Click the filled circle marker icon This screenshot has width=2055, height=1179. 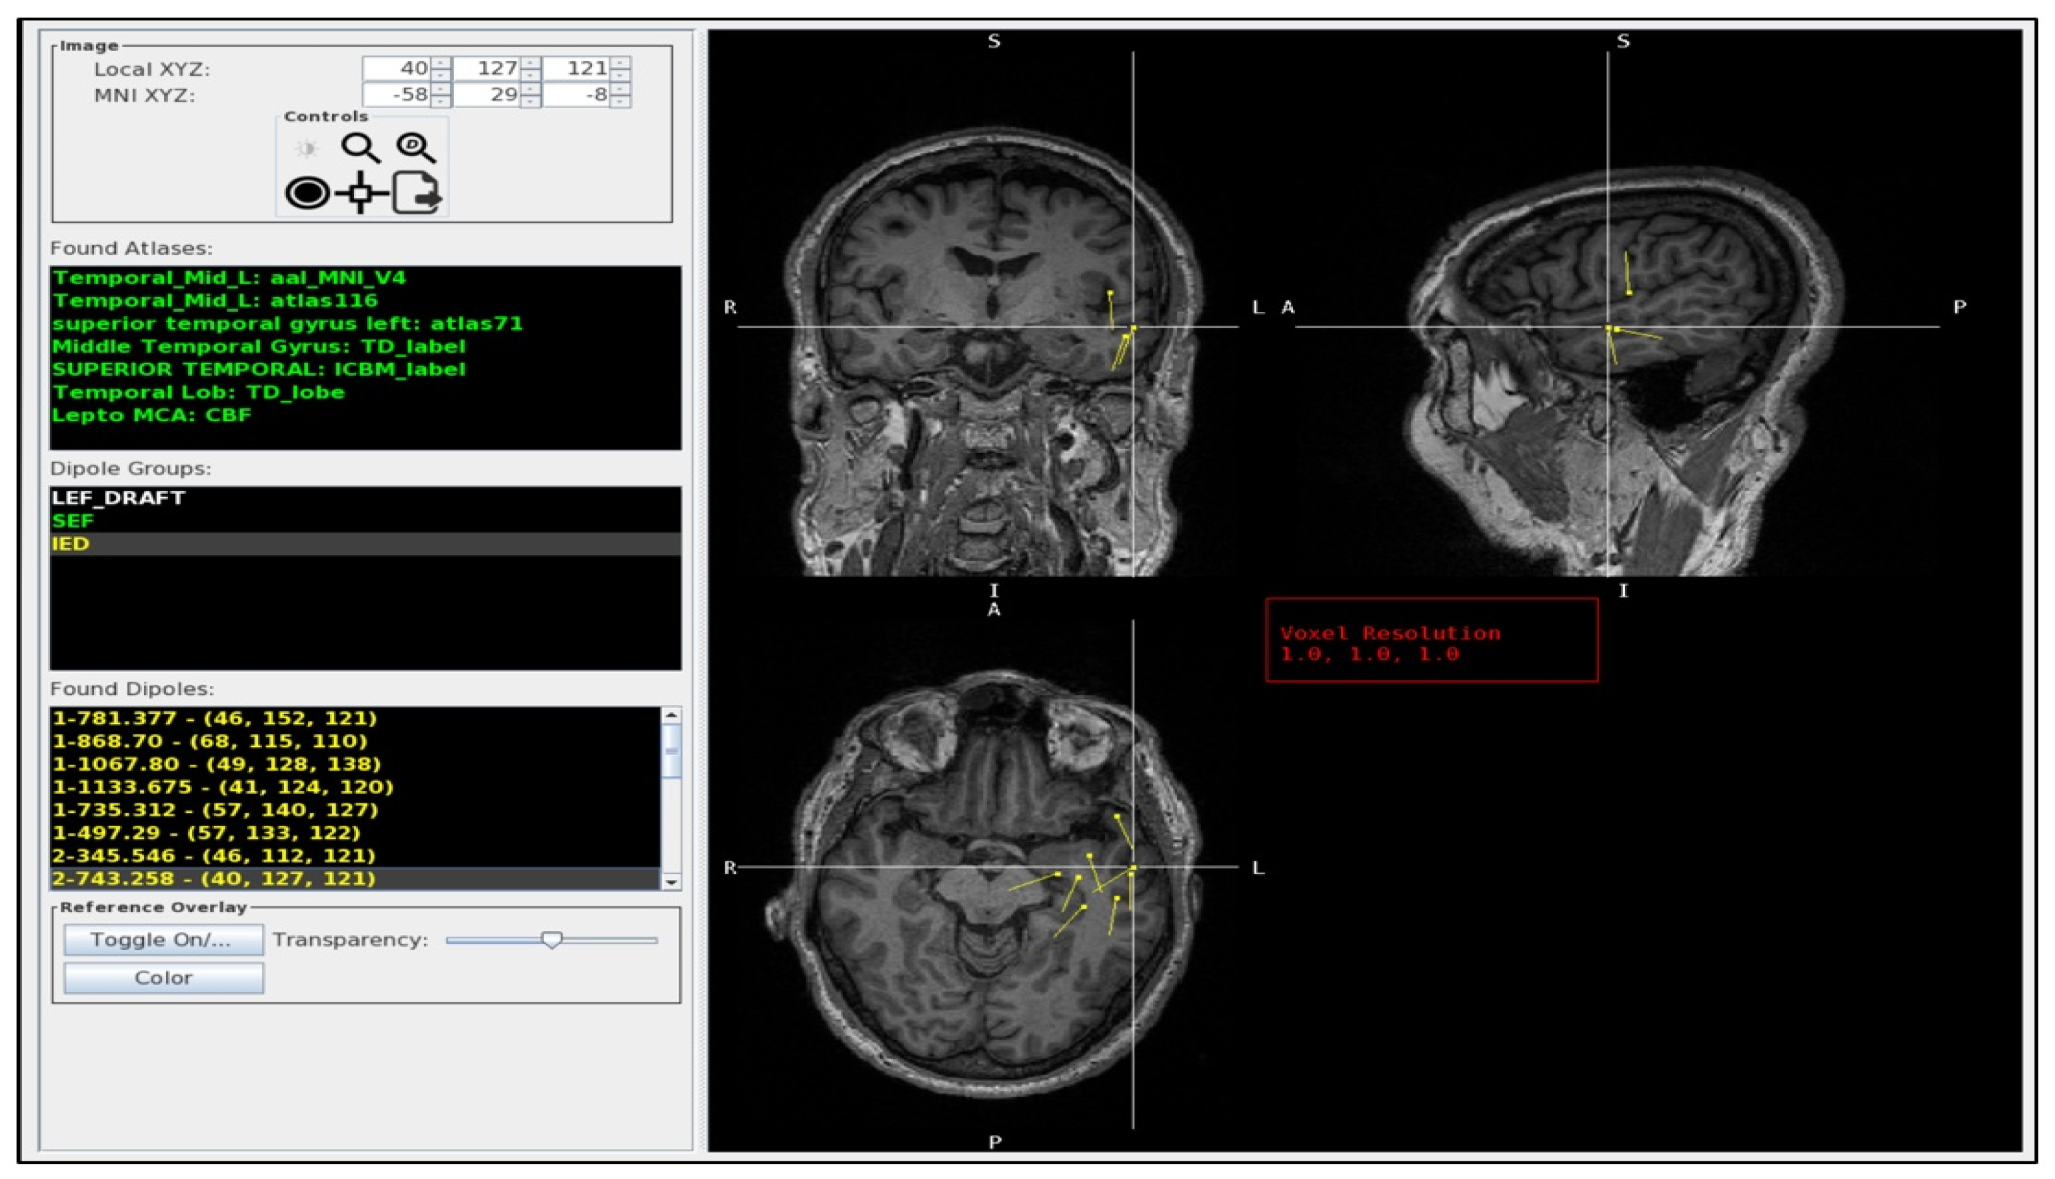pos(307,194)
